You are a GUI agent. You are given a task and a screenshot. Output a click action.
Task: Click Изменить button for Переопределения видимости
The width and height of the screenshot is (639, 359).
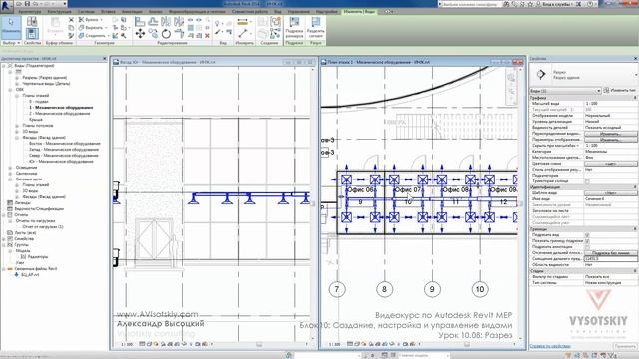coord(611,134)
